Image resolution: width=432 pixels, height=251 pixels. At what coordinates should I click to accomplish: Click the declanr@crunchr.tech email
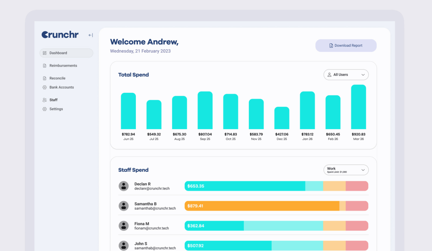coord(152,189)
